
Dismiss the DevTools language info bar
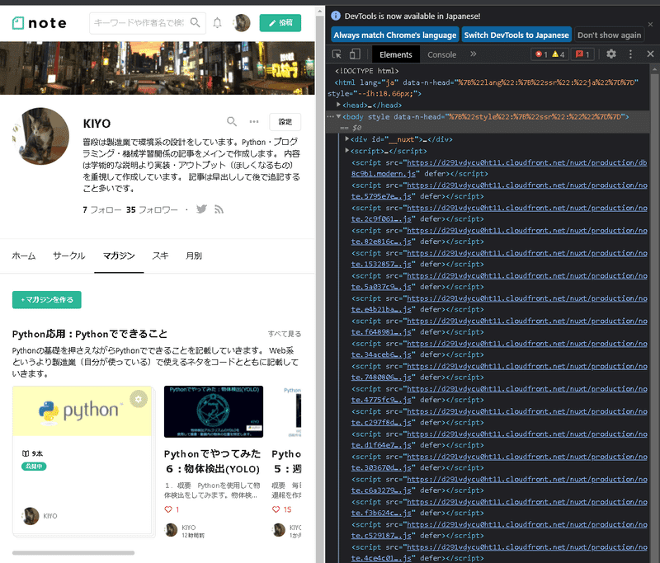pyautogui.click(x=650, y=25)
